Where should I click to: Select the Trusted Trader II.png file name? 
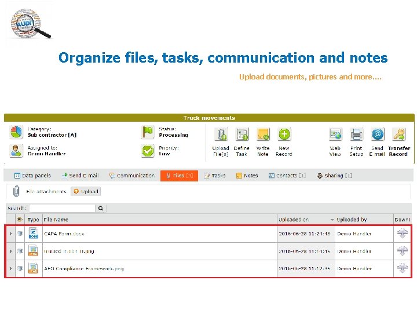click(69, 251)
